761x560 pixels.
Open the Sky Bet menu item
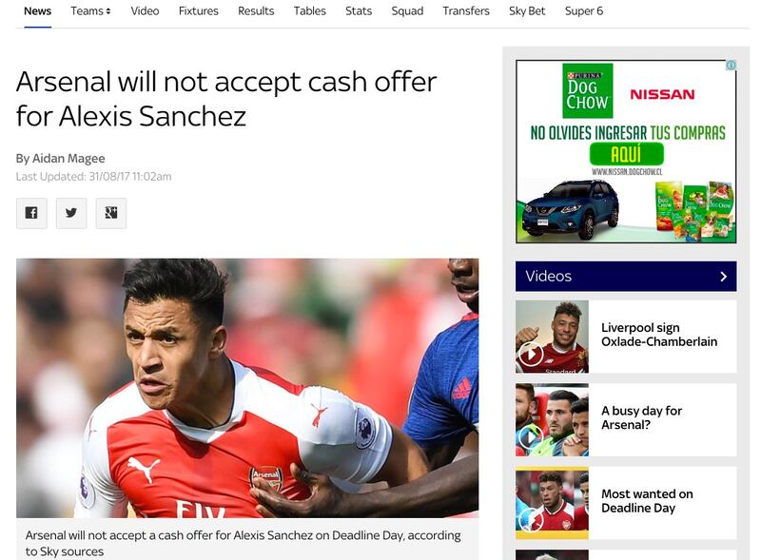(x=527, y=10)
